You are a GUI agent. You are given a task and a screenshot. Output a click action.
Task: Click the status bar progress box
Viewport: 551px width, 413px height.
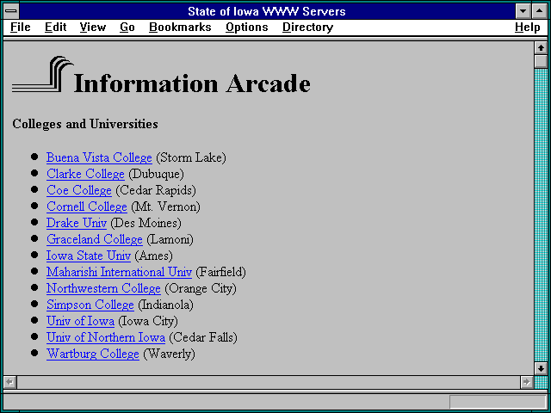[x=498, y=402]
